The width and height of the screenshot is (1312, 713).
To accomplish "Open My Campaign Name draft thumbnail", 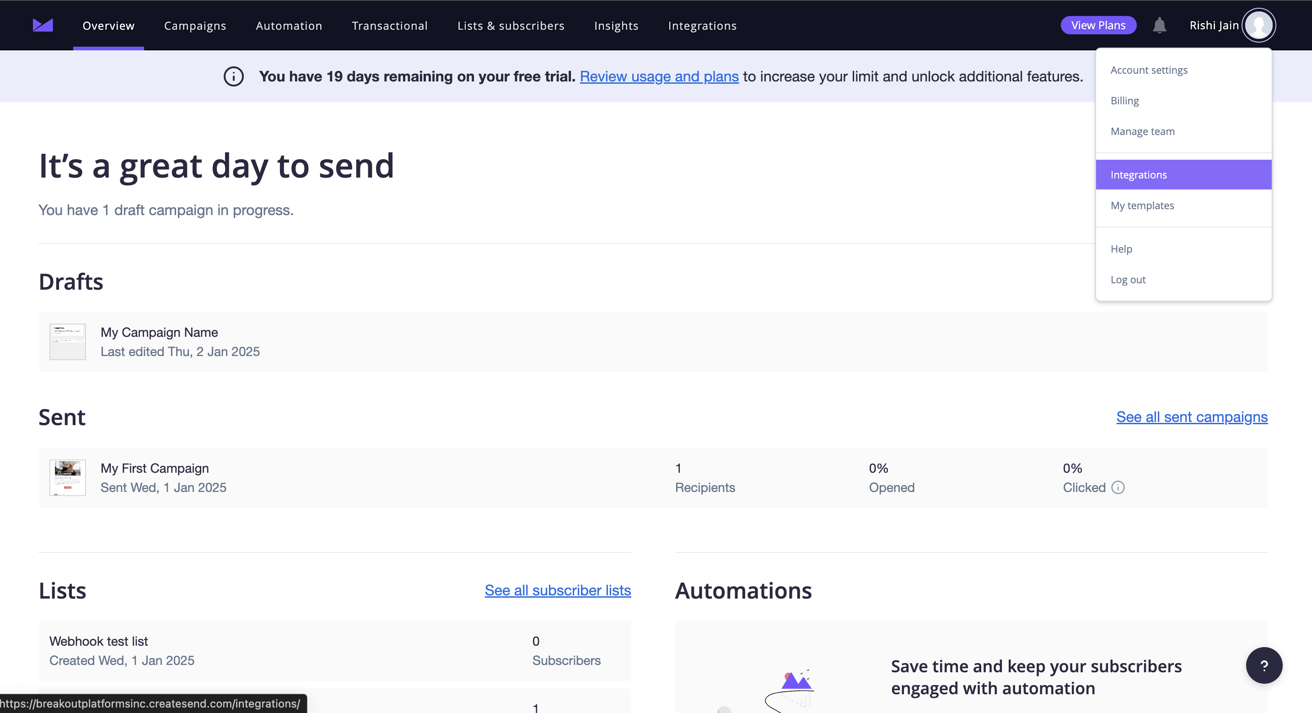I will (x=67, y=341).
